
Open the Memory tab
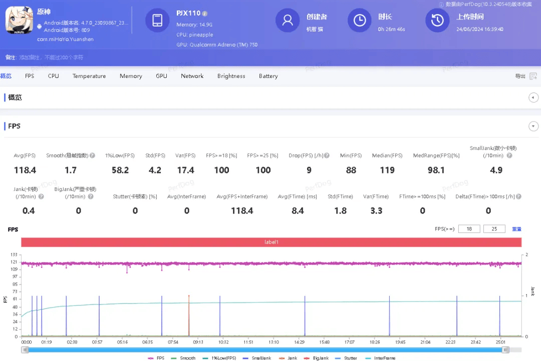[x=131, y=76]
